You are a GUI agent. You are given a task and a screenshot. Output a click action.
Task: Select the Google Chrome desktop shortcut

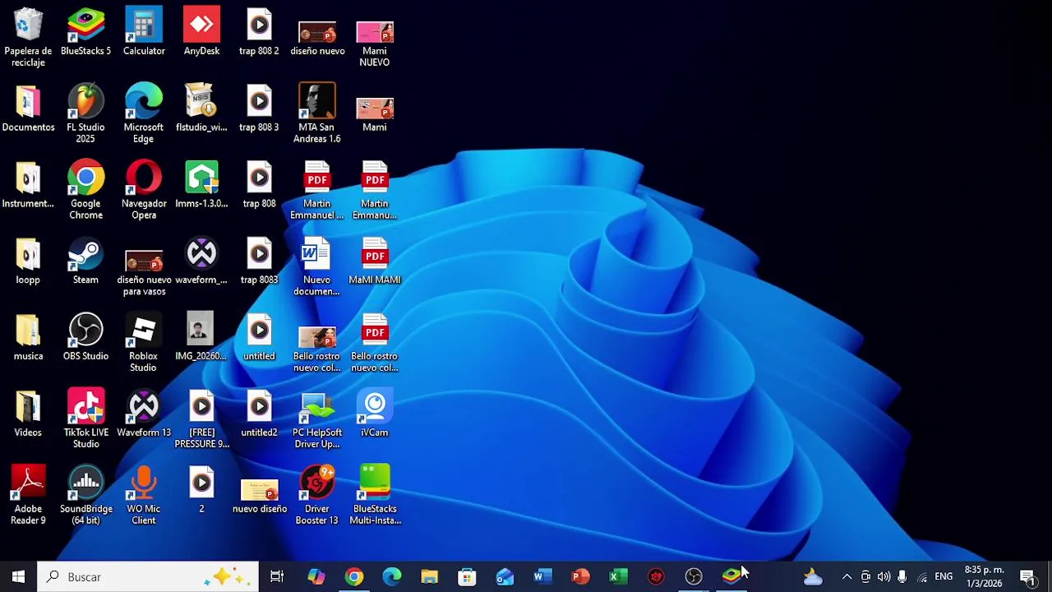click(85, 190)
